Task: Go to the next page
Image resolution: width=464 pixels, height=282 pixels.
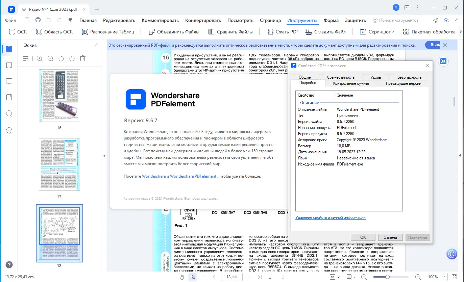Action: pos(249,277)
